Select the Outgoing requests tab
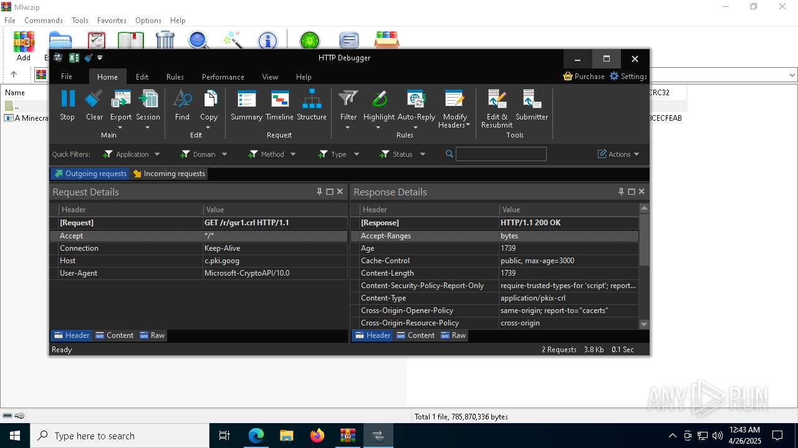 (90, 174)
